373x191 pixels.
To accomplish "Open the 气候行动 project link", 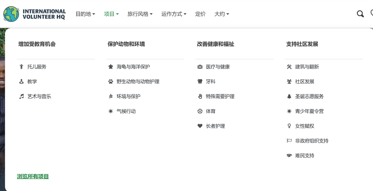I will click(x=126, y=111).
